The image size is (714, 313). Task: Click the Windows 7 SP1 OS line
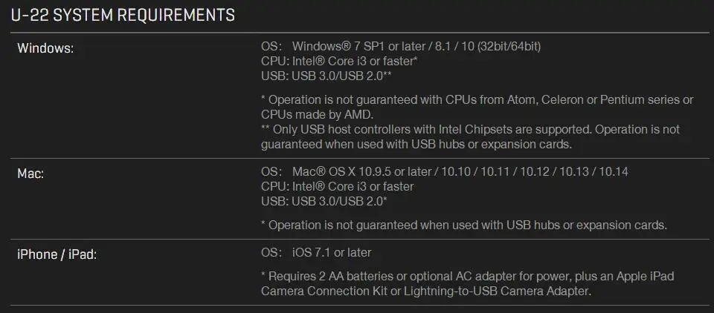pyautogui.click(x=401, y=46)
